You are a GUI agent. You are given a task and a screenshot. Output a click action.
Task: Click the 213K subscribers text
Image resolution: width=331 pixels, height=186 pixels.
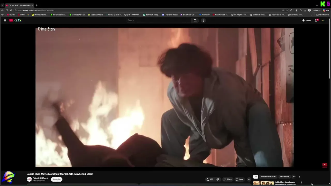39,181
